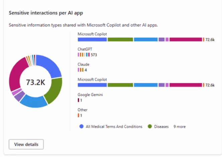Click the Claude row label
222x157 pixels.
(x=83, y=64)
